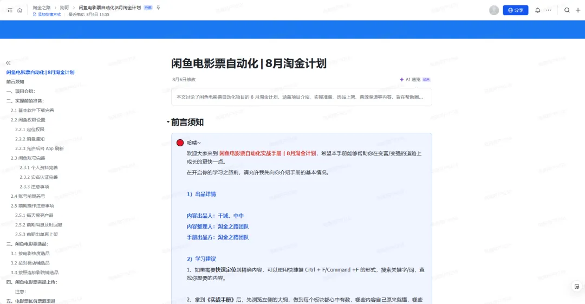Jump to outline item 3.1 按电影热度选品
This screenshot has width=585, height=304.
(x=30, y=254)
